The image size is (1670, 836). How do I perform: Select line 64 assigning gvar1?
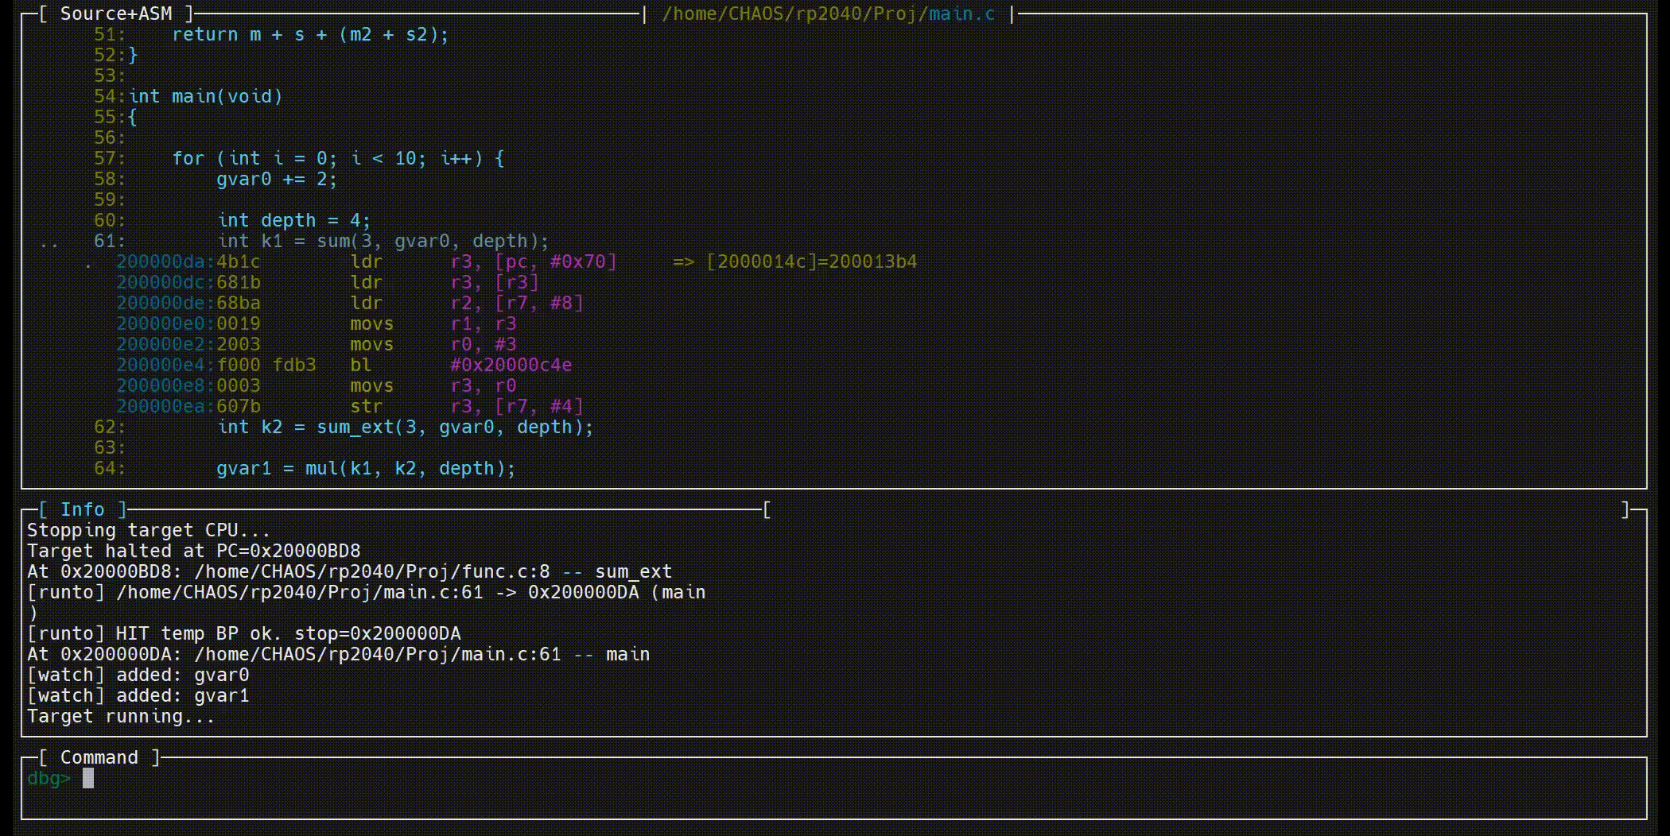[366, 468]
